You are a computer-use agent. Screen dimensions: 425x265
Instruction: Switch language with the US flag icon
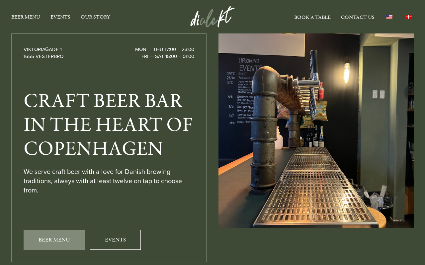[389, 17]
